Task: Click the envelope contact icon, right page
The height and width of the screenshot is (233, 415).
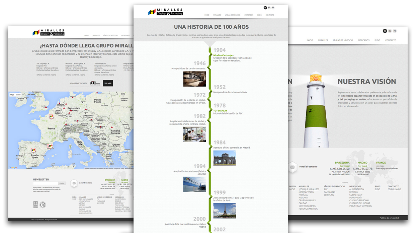Action: (x=292, y=166)
